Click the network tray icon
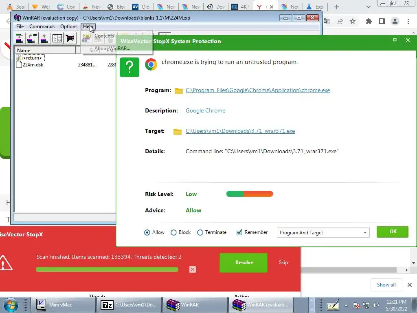 pos(366,305)
